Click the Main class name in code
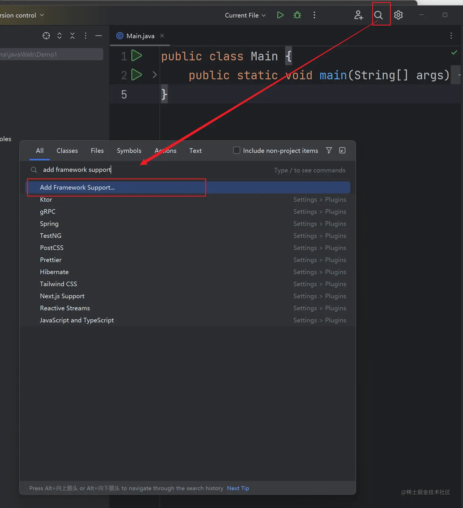 [x=264, y=56]
